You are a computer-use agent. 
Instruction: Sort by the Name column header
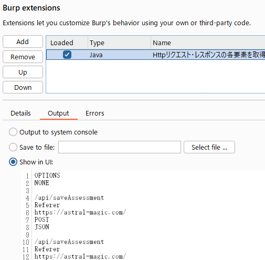tap(208, 43)
